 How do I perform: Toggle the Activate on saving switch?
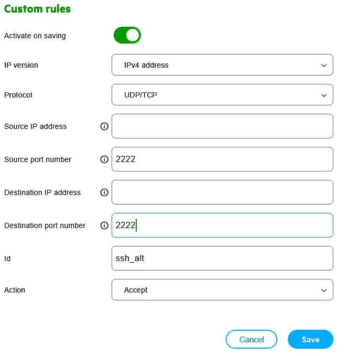127,36
